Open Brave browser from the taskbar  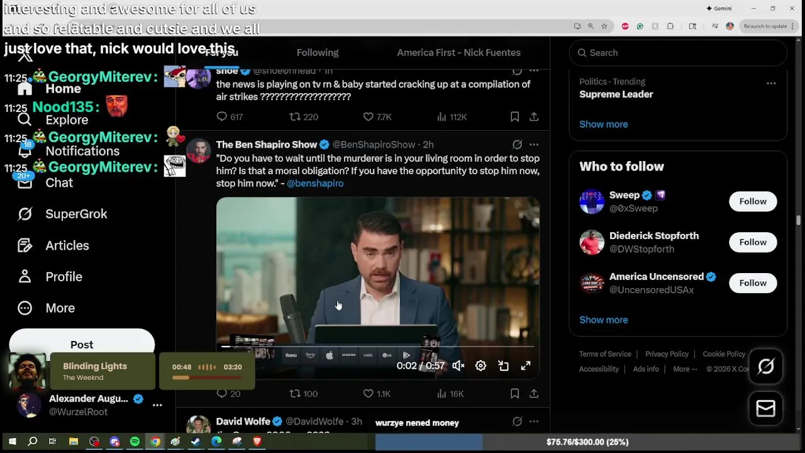[257, 442]
